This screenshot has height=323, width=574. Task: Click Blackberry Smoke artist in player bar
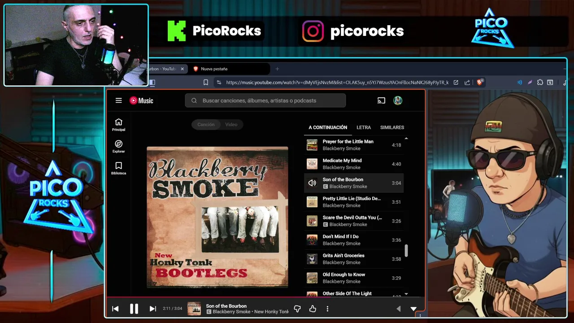point(231,312)
